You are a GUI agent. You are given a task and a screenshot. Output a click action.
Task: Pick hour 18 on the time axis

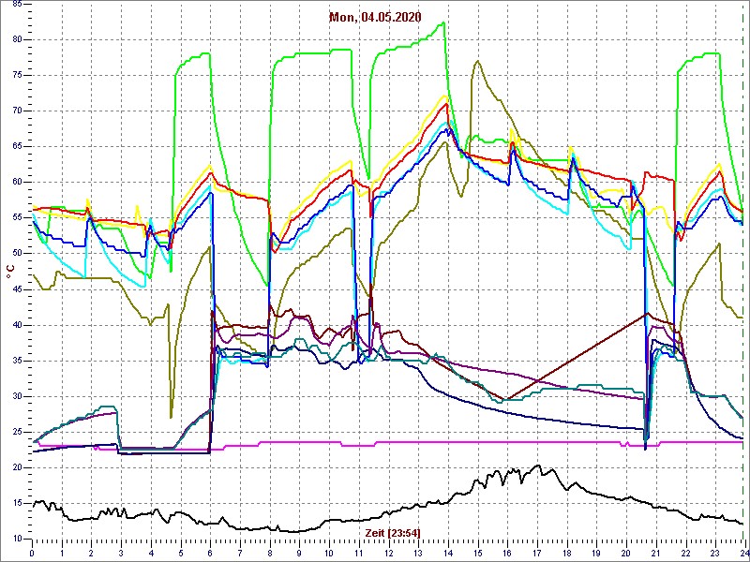[566, 554]
